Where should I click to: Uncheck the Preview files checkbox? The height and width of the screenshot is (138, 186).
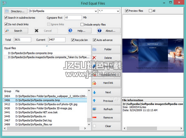(x=127, y=11)
